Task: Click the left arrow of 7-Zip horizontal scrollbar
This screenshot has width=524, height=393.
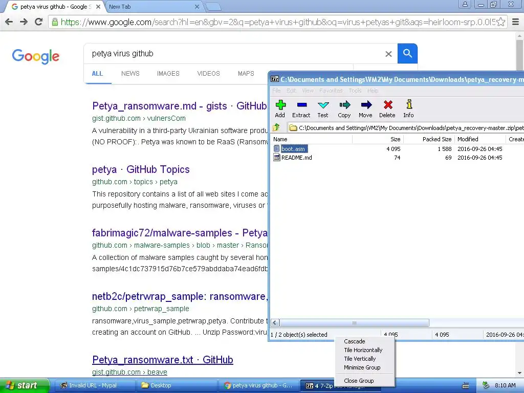Action: pyautogui.click(x=275, y=323)
